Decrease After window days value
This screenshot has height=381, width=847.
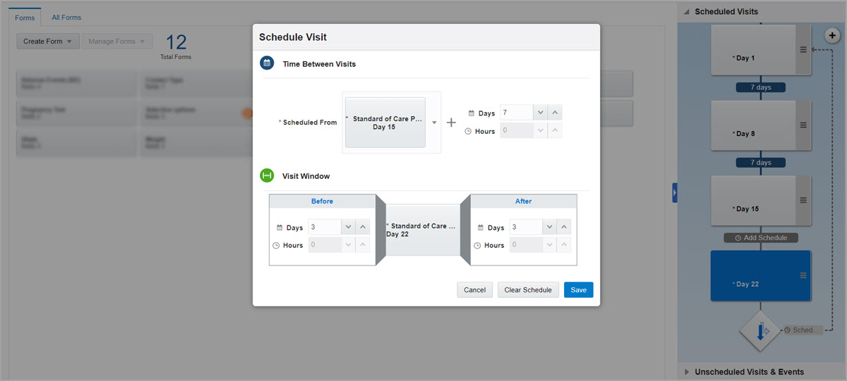549,227
